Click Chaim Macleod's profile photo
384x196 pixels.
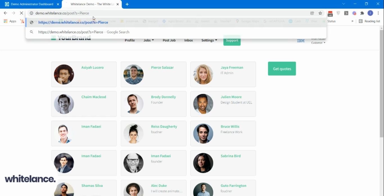pyautogui.click(x=64, y=104)
